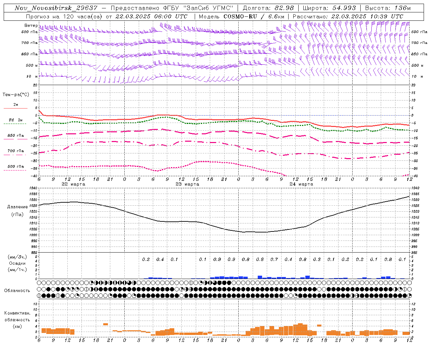The width and height of the screenshot is (429, 343).
Task: Click the dashed red line under 850 гПа temperature legend
Action: coord(15,139)
